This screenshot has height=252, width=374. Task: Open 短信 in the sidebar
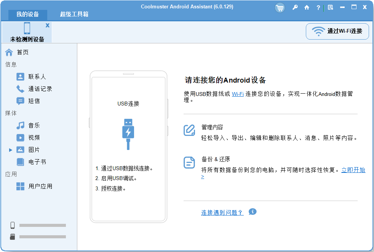(x=34, y=101)
